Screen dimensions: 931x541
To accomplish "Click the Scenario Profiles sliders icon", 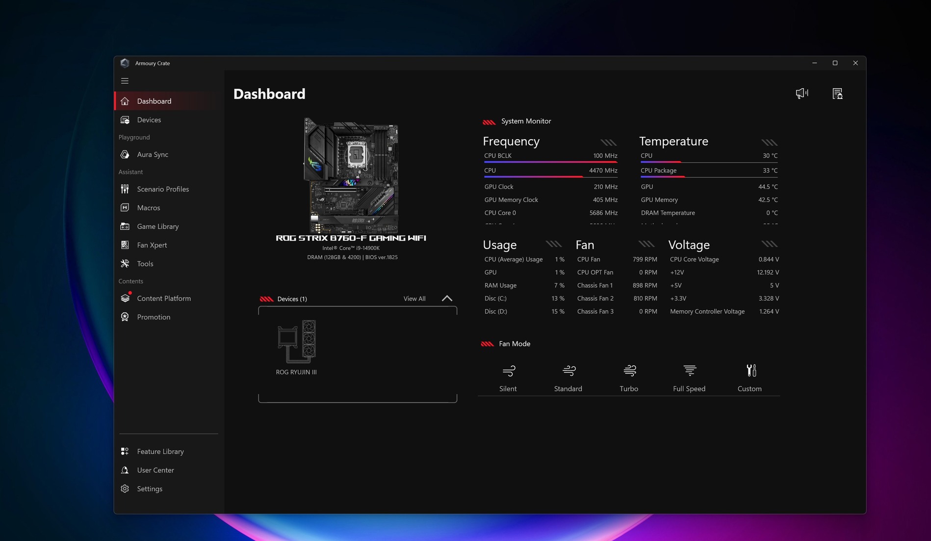I will [x=125, y=189].
